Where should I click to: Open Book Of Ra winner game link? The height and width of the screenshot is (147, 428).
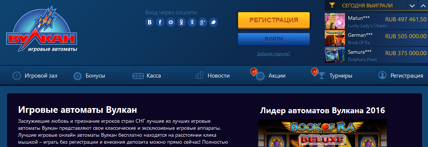tap(359, 43)
